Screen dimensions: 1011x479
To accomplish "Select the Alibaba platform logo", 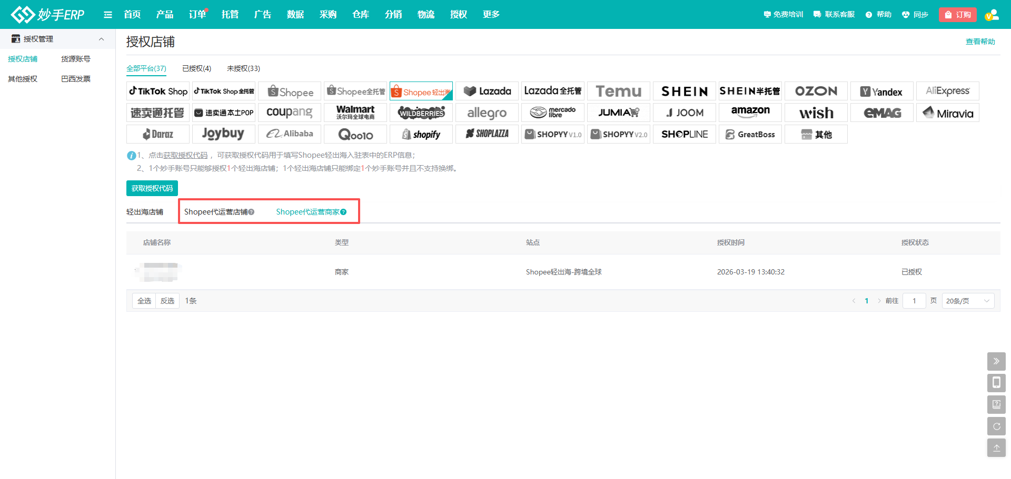I will [x=290, y=134].
